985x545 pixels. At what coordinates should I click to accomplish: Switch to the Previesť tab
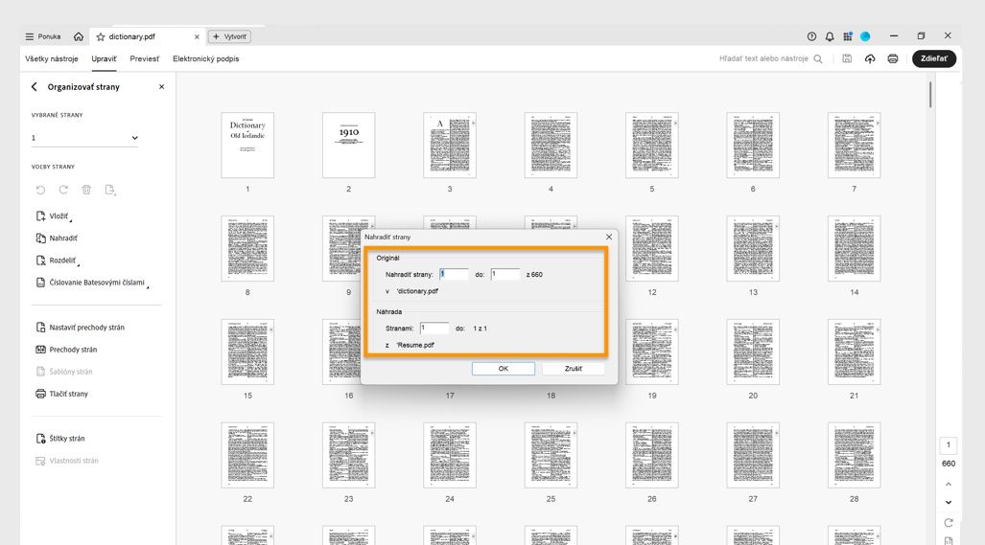click(145, 58)
